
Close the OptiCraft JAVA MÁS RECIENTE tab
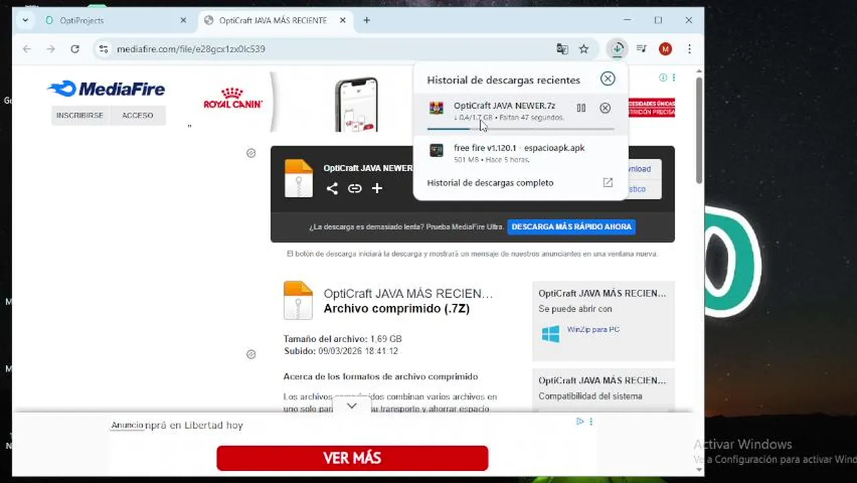(343, 20)
